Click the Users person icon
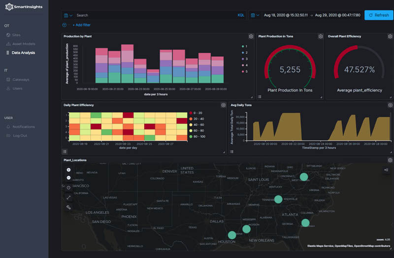The width and height of the screenshot is (394, 258). click(x=8, y=88)
